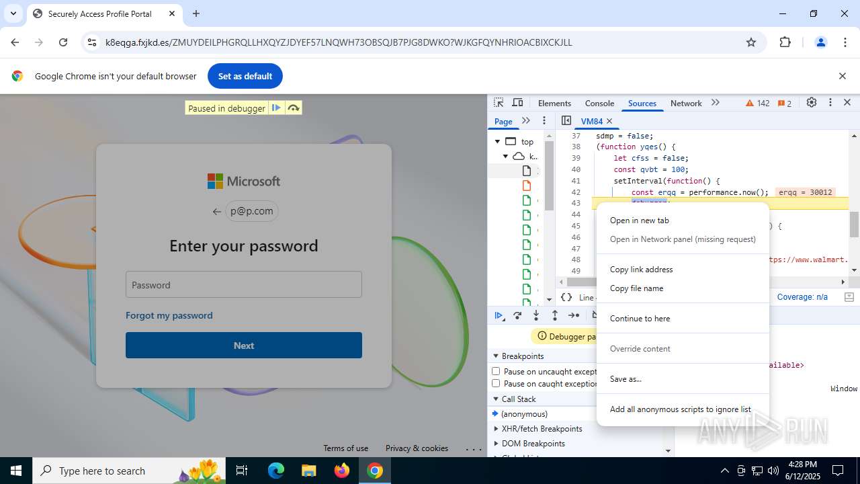Close the VM84 source tab
The width and height of the screenshot is (860, 484).
609,121
